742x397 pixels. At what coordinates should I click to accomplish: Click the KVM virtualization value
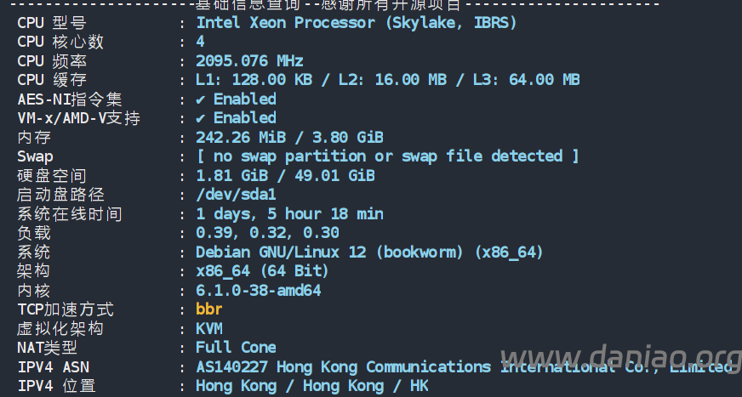click(208, 328)
